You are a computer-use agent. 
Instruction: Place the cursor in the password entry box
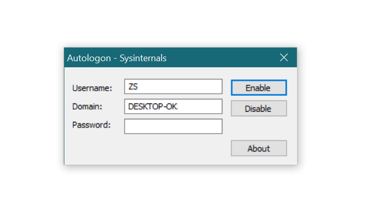click(x=173, y=126)
